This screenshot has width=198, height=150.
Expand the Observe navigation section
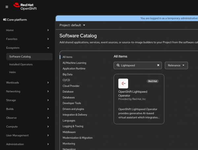pos(27,118)
